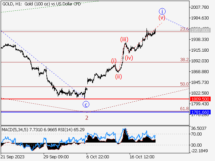Click the '21 Sep 2023' date label

point(12,157)
